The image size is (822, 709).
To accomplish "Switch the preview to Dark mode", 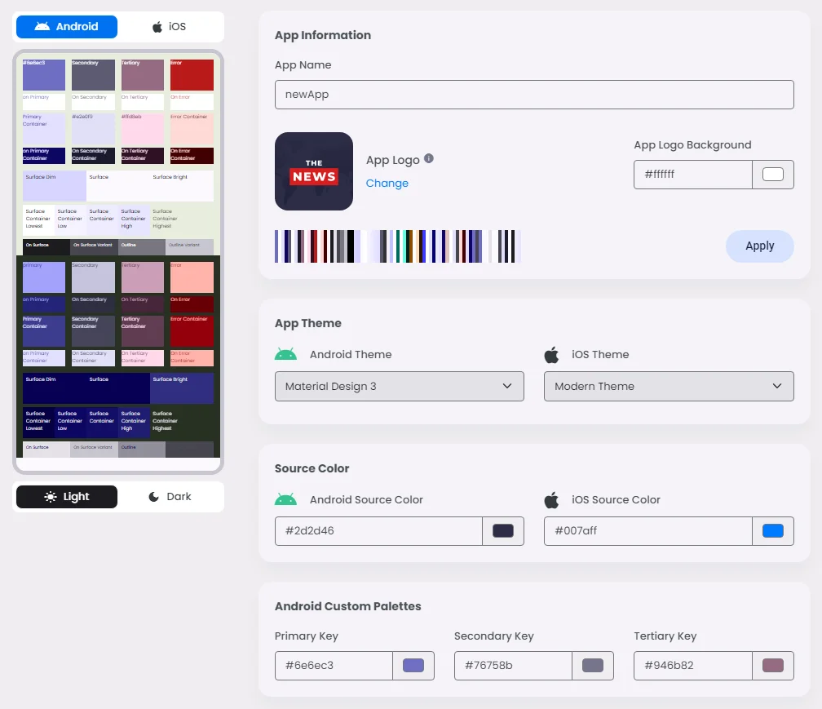I will [x=170, y=497].
